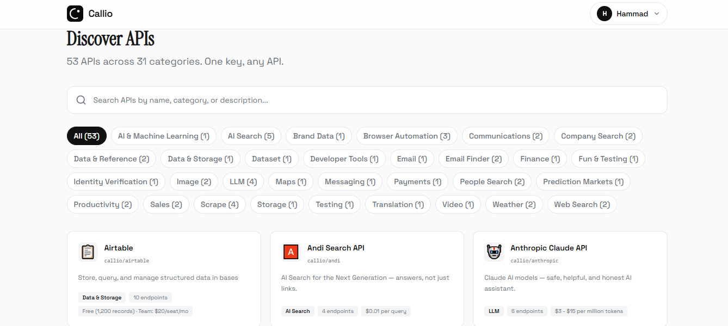Click the Callio logo icon

tap(75, 14)
